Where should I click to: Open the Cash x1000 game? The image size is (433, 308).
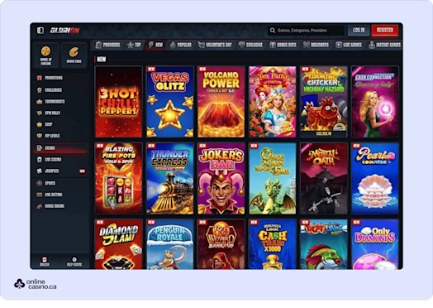coord(273,244)
